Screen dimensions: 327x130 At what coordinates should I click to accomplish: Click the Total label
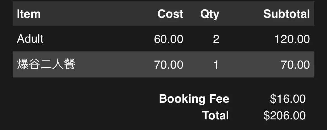pos(216,115)
